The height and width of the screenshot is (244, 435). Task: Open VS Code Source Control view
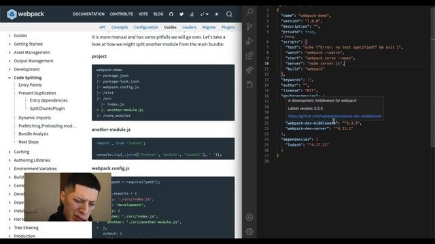coord(249,26)
